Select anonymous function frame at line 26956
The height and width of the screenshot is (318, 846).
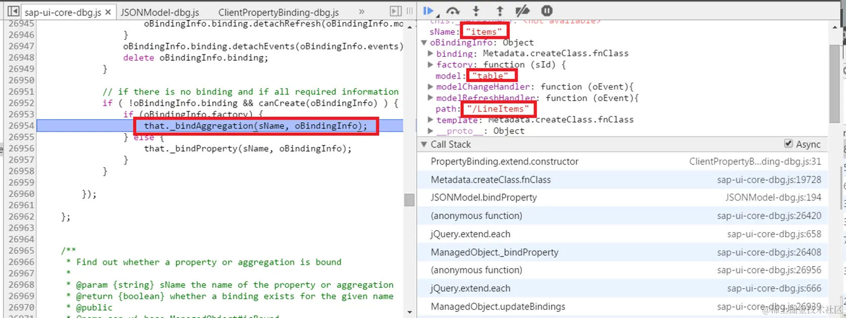click(x=622, y=270)
